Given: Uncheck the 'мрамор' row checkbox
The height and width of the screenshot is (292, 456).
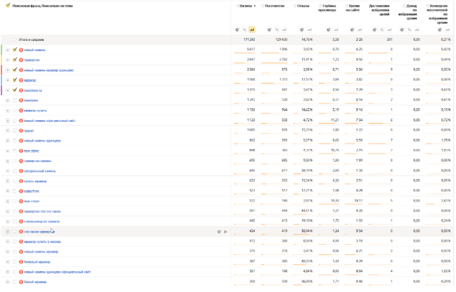Looking at the screenshot, I should [15, 80].
